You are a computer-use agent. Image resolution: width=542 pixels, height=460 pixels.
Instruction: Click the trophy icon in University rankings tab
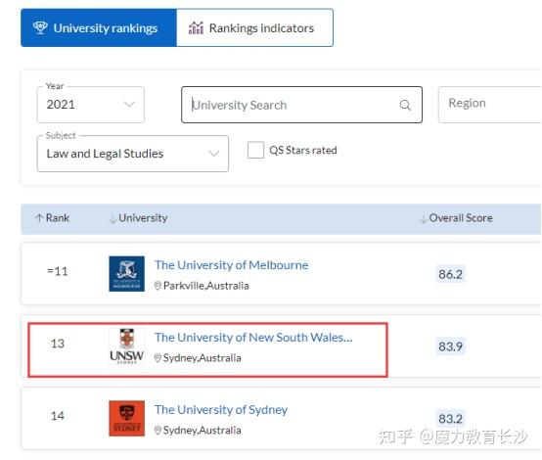coord(40,27)
